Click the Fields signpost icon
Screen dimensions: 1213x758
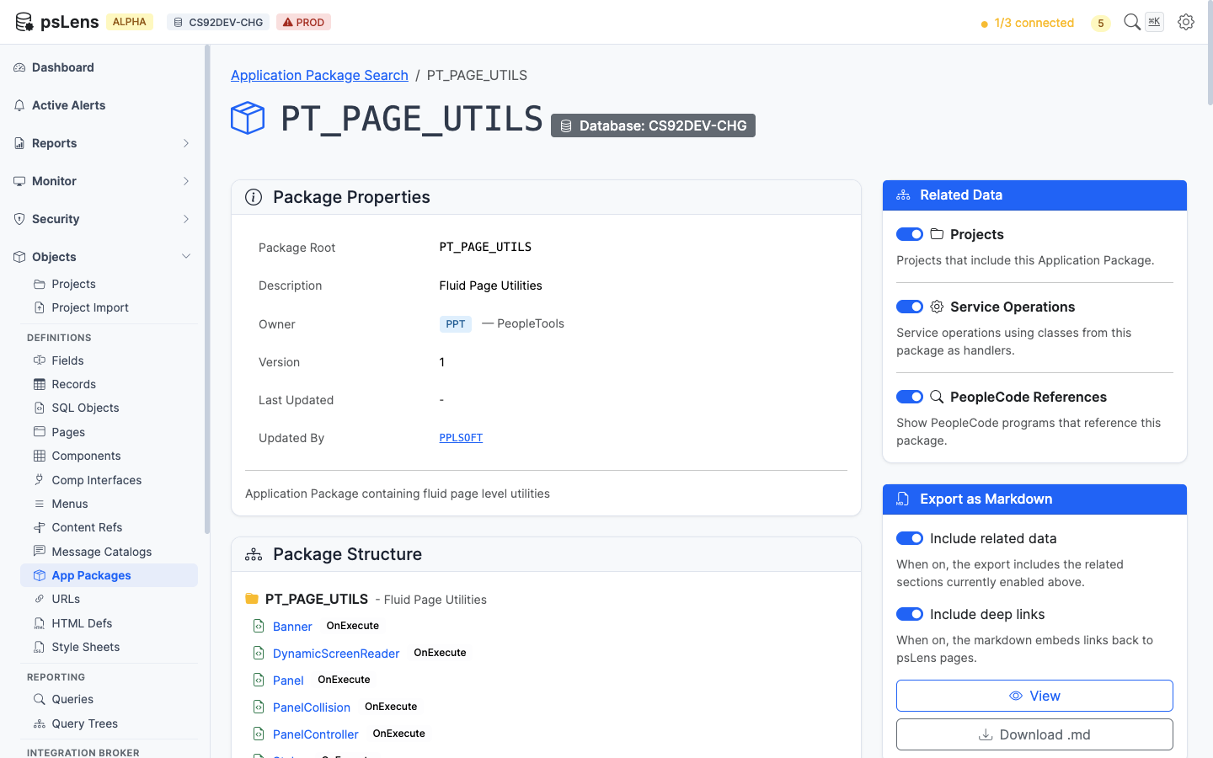(39, 360)
